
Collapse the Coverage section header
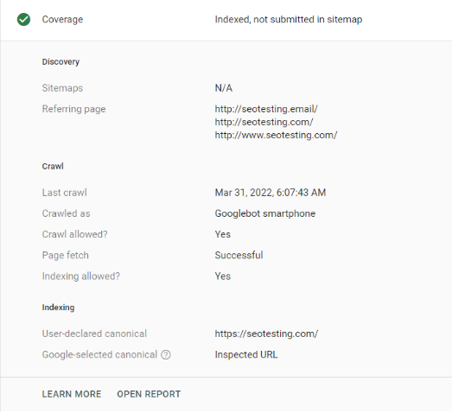pyautogui.click(x=226, y=20)
